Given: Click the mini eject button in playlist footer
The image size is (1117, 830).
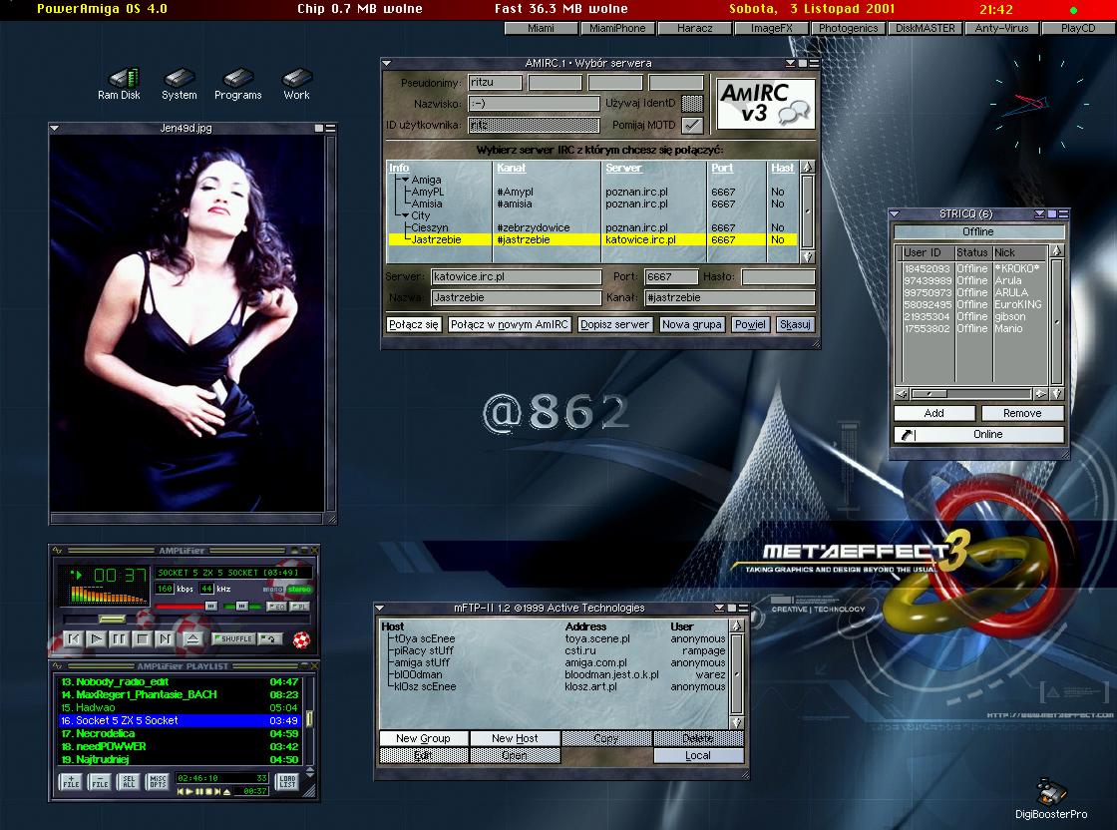Looking at the screenshot, I should [x=226, y=791].
